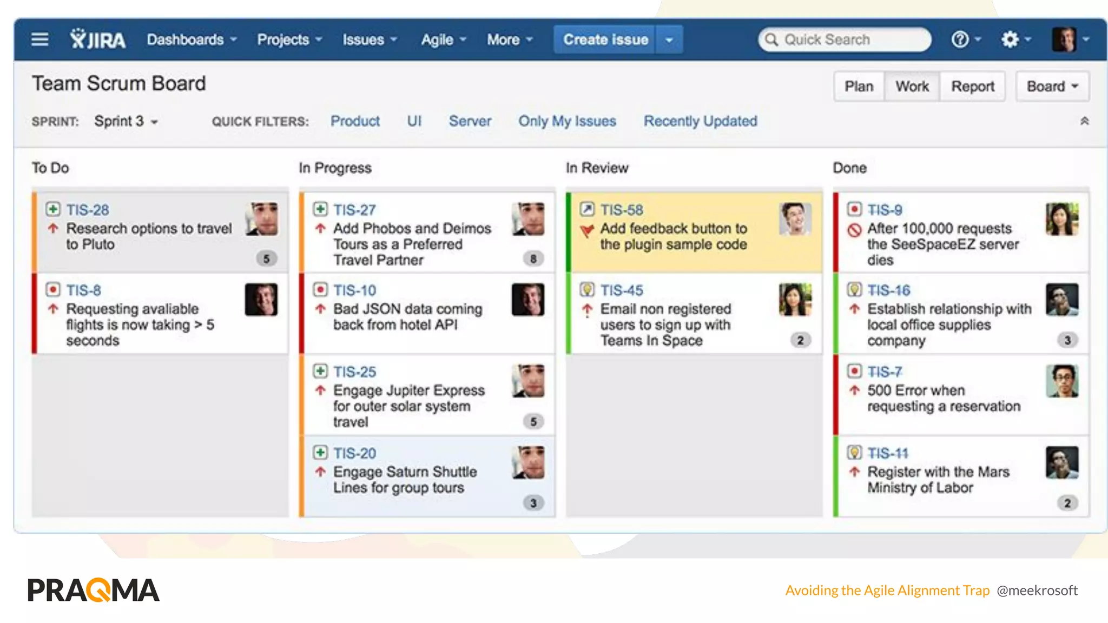Screen dimensions: 1108x623
Task: Click the issue type icon on TIS-58
Action: click(x=587, y=209)
